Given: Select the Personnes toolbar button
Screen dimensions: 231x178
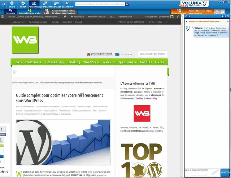Looking at the screenshot, I should (34, 4).
